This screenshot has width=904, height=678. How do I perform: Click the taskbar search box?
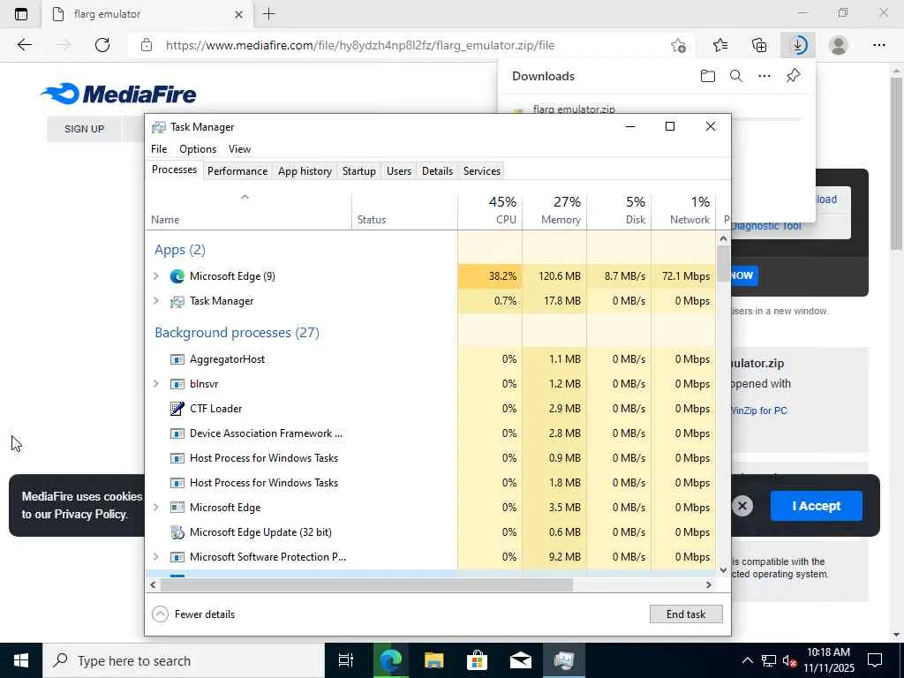pos(184,660)
